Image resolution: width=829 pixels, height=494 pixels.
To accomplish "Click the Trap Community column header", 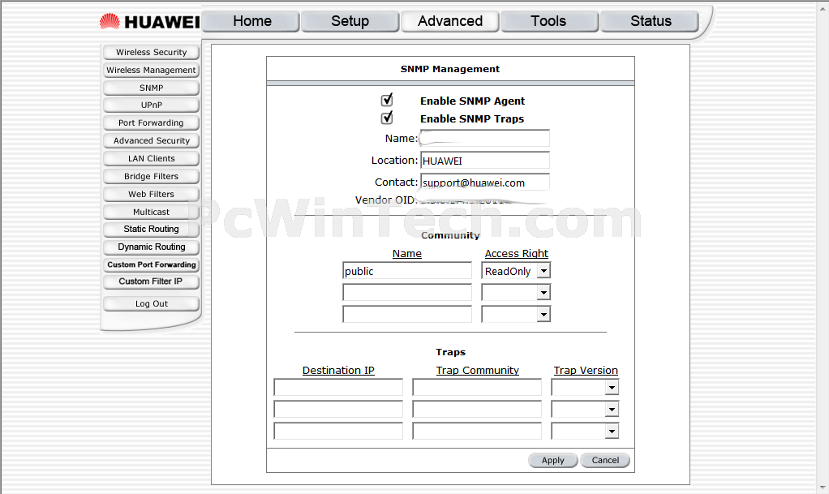I will [x=478, y=370].
